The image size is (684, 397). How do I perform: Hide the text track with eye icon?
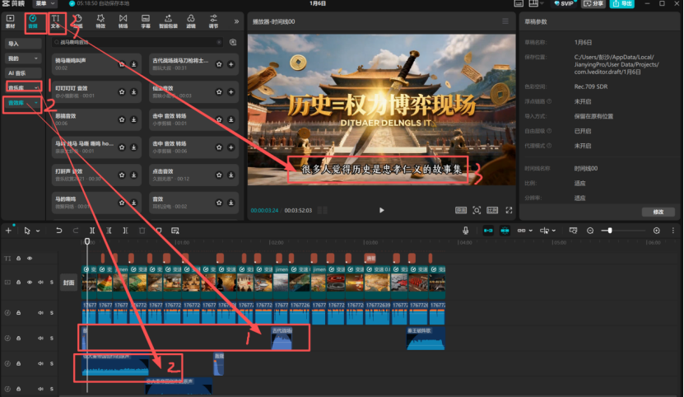(x=30, y=259)
